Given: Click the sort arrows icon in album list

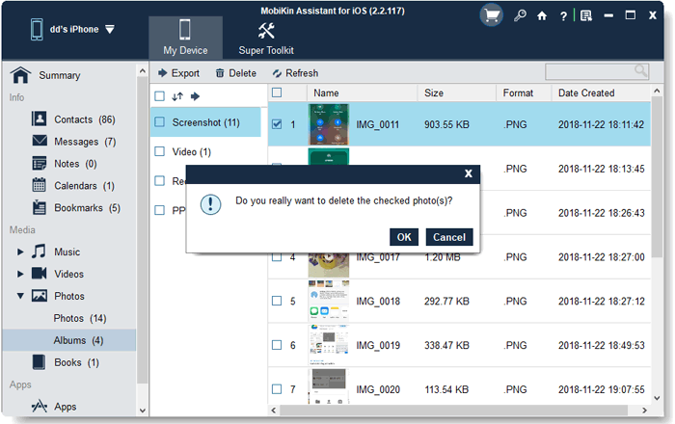Looking at the screenshot, I should [177, 96].
